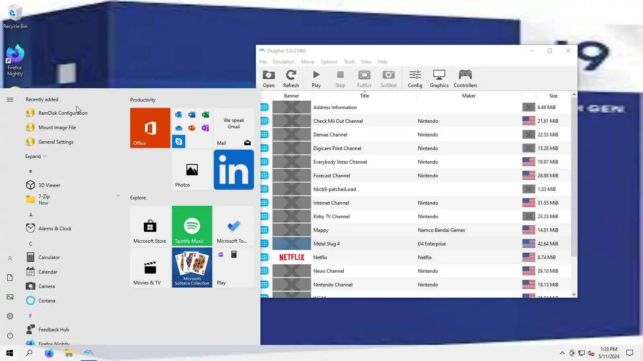Open the Recycle Bin desktop icon
This screenshot has width=643, height=361.
coord(15,17)
